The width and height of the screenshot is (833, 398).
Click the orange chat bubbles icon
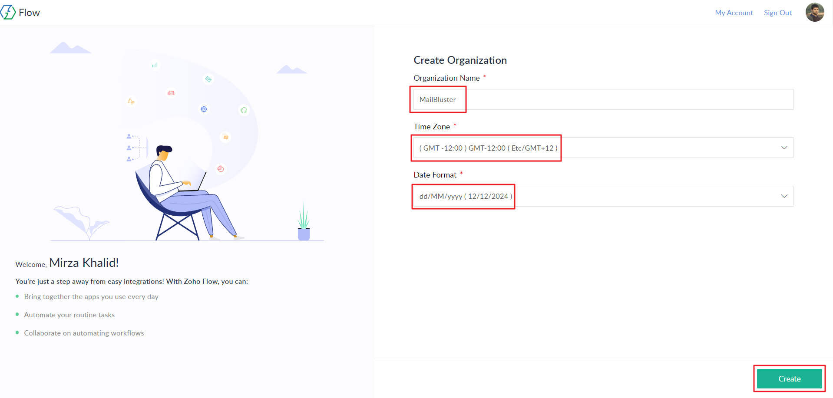coord(225,137)
